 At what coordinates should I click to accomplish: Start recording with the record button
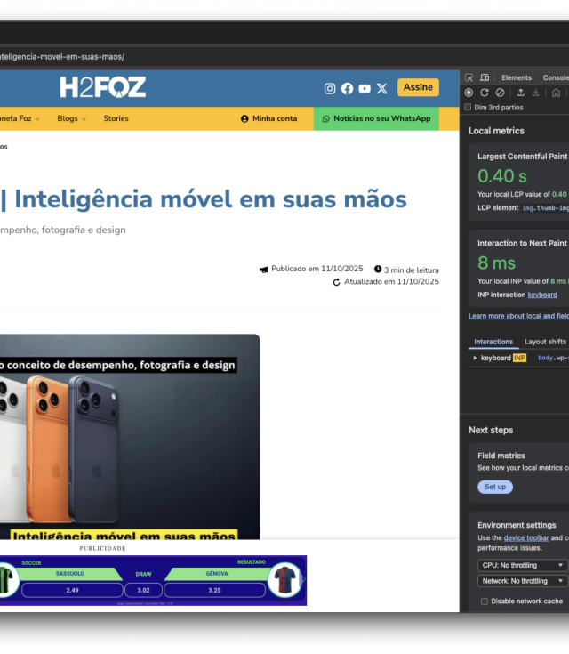[469, 93]
